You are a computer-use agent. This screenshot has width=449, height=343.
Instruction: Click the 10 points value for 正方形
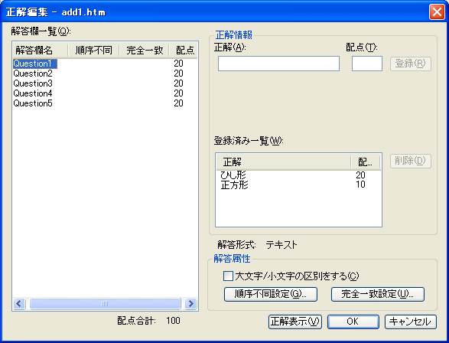pyautogui.click(x=360, y=185)
